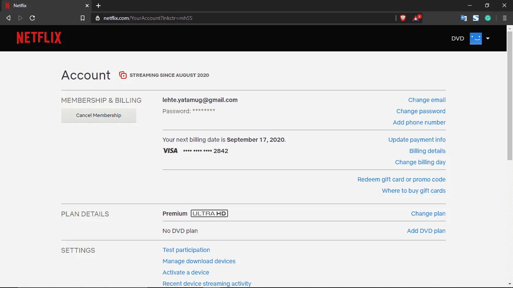Click the Cancel Membership button
The width and height of the screenshot is (513, 288).
(99, 115)
